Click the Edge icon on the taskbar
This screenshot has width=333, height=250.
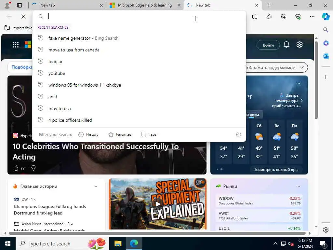pyautogui.click(x=134, y=243)
